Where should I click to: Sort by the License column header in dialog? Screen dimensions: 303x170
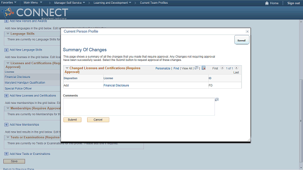tap(108, 78)
